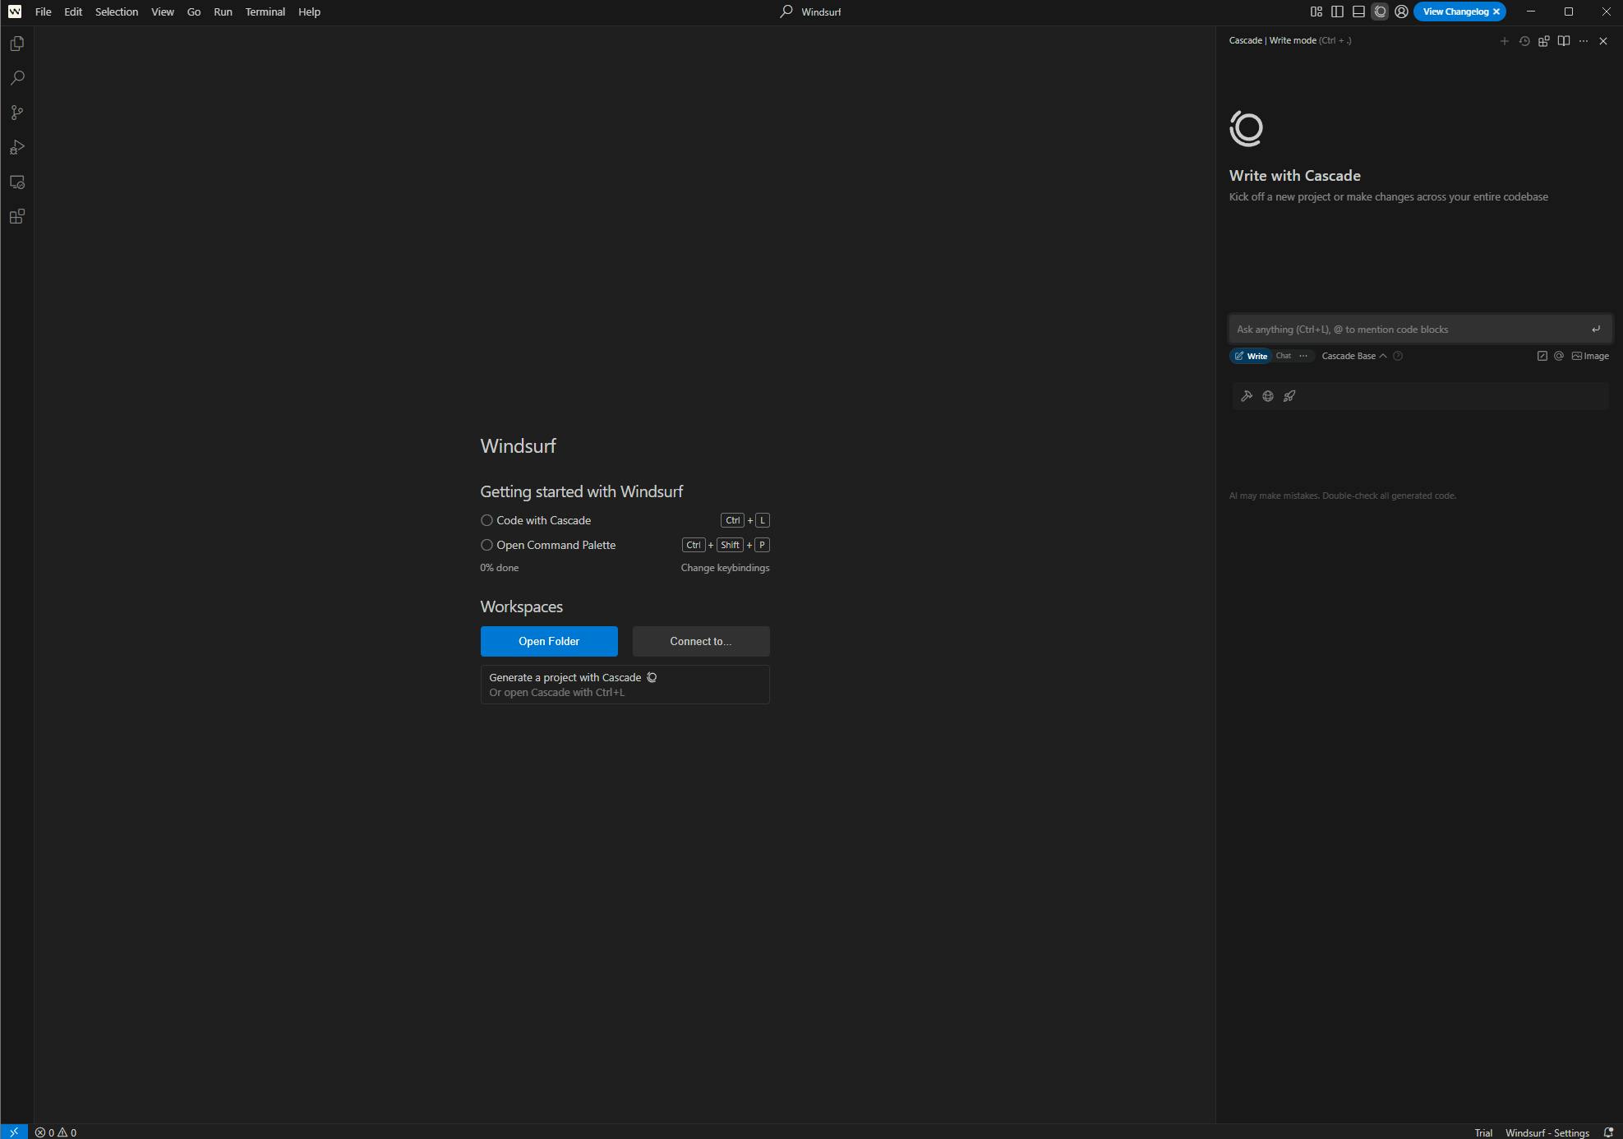The image size is (1623, 1139).
Task: Open the Terminal menu
Action: click(265, 12)
